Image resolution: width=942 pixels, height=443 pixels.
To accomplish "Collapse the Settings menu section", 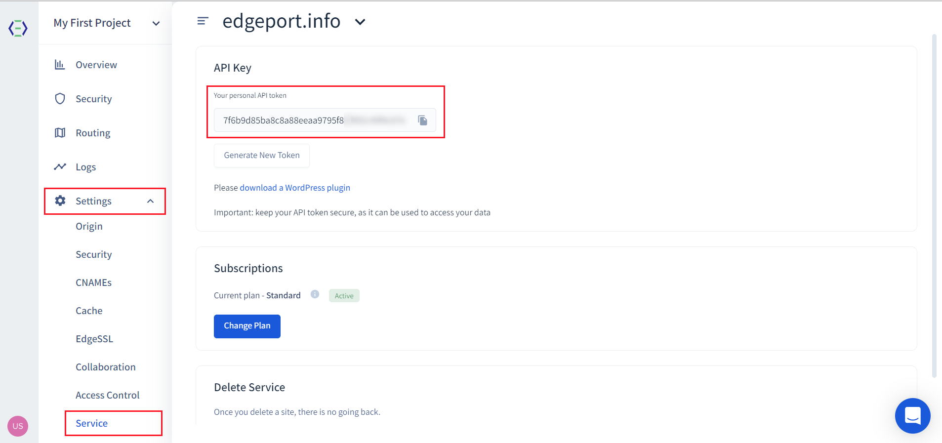I will (150, 201).
